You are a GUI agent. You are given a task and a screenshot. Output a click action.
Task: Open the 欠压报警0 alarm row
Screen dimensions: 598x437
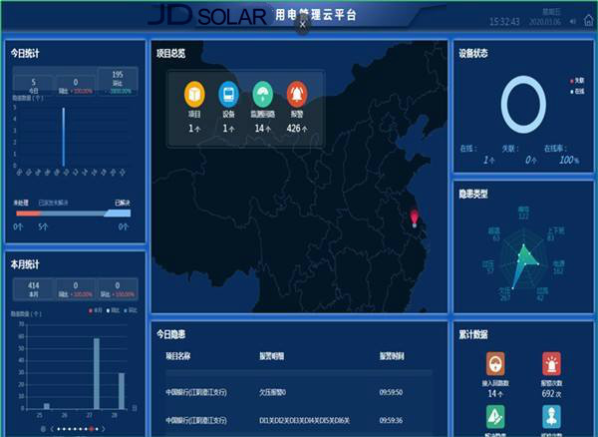[x=299, y=392]
